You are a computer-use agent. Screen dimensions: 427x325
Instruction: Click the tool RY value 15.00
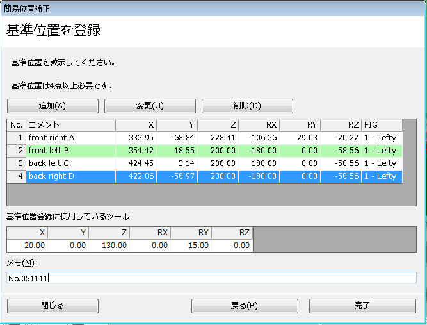(x=191, y=245)
